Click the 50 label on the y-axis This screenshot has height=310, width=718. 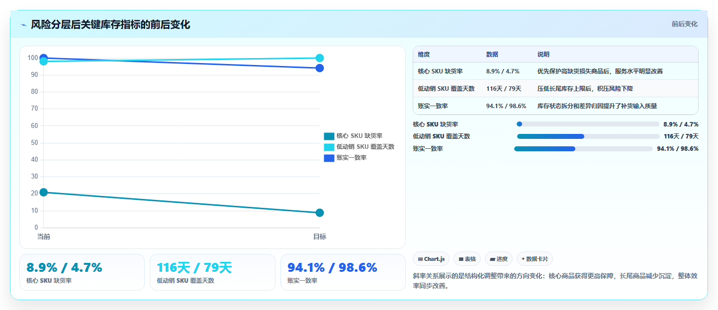[x=34, y=143]
